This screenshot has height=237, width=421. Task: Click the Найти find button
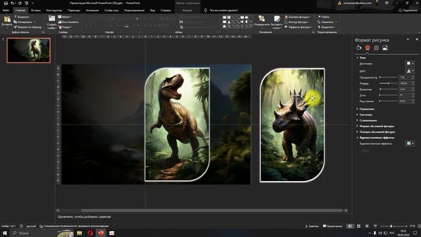click(x=324, y=16)
